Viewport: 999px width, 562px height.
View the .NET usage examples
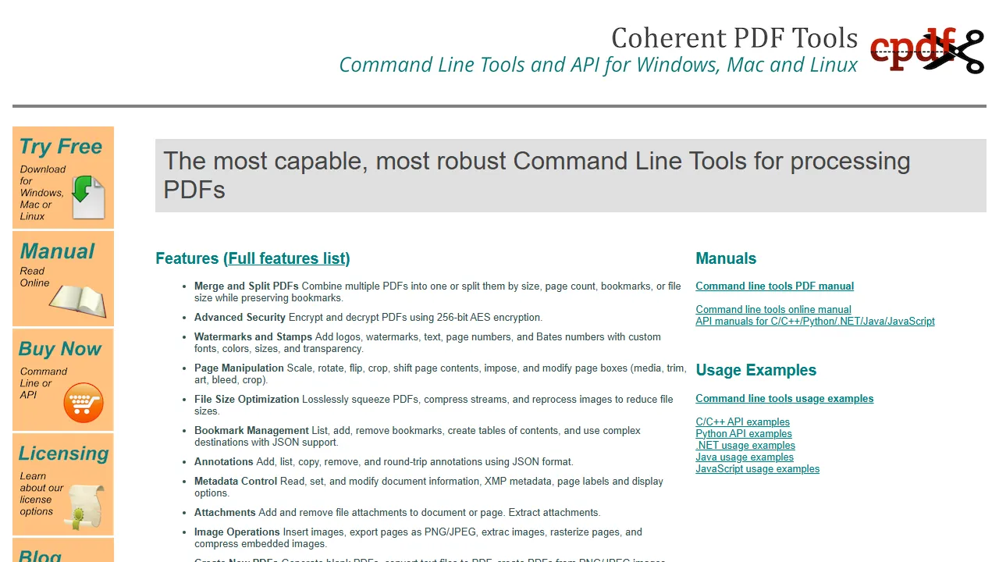pyautogui.click(x=745, y=445)
